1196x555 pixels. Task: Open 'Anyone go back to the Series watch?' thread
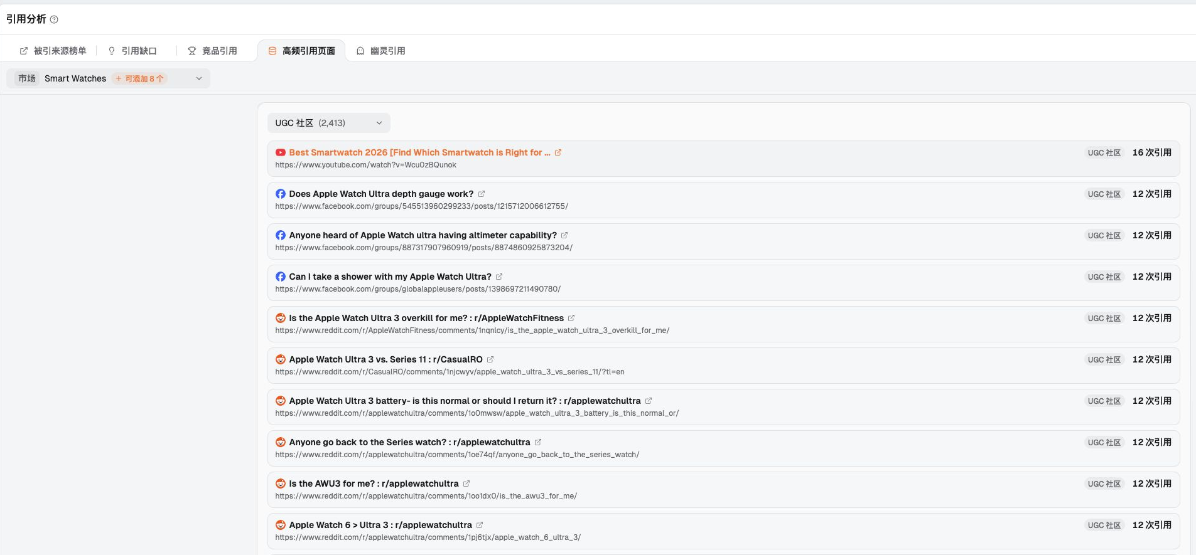[x=409, y=442]
